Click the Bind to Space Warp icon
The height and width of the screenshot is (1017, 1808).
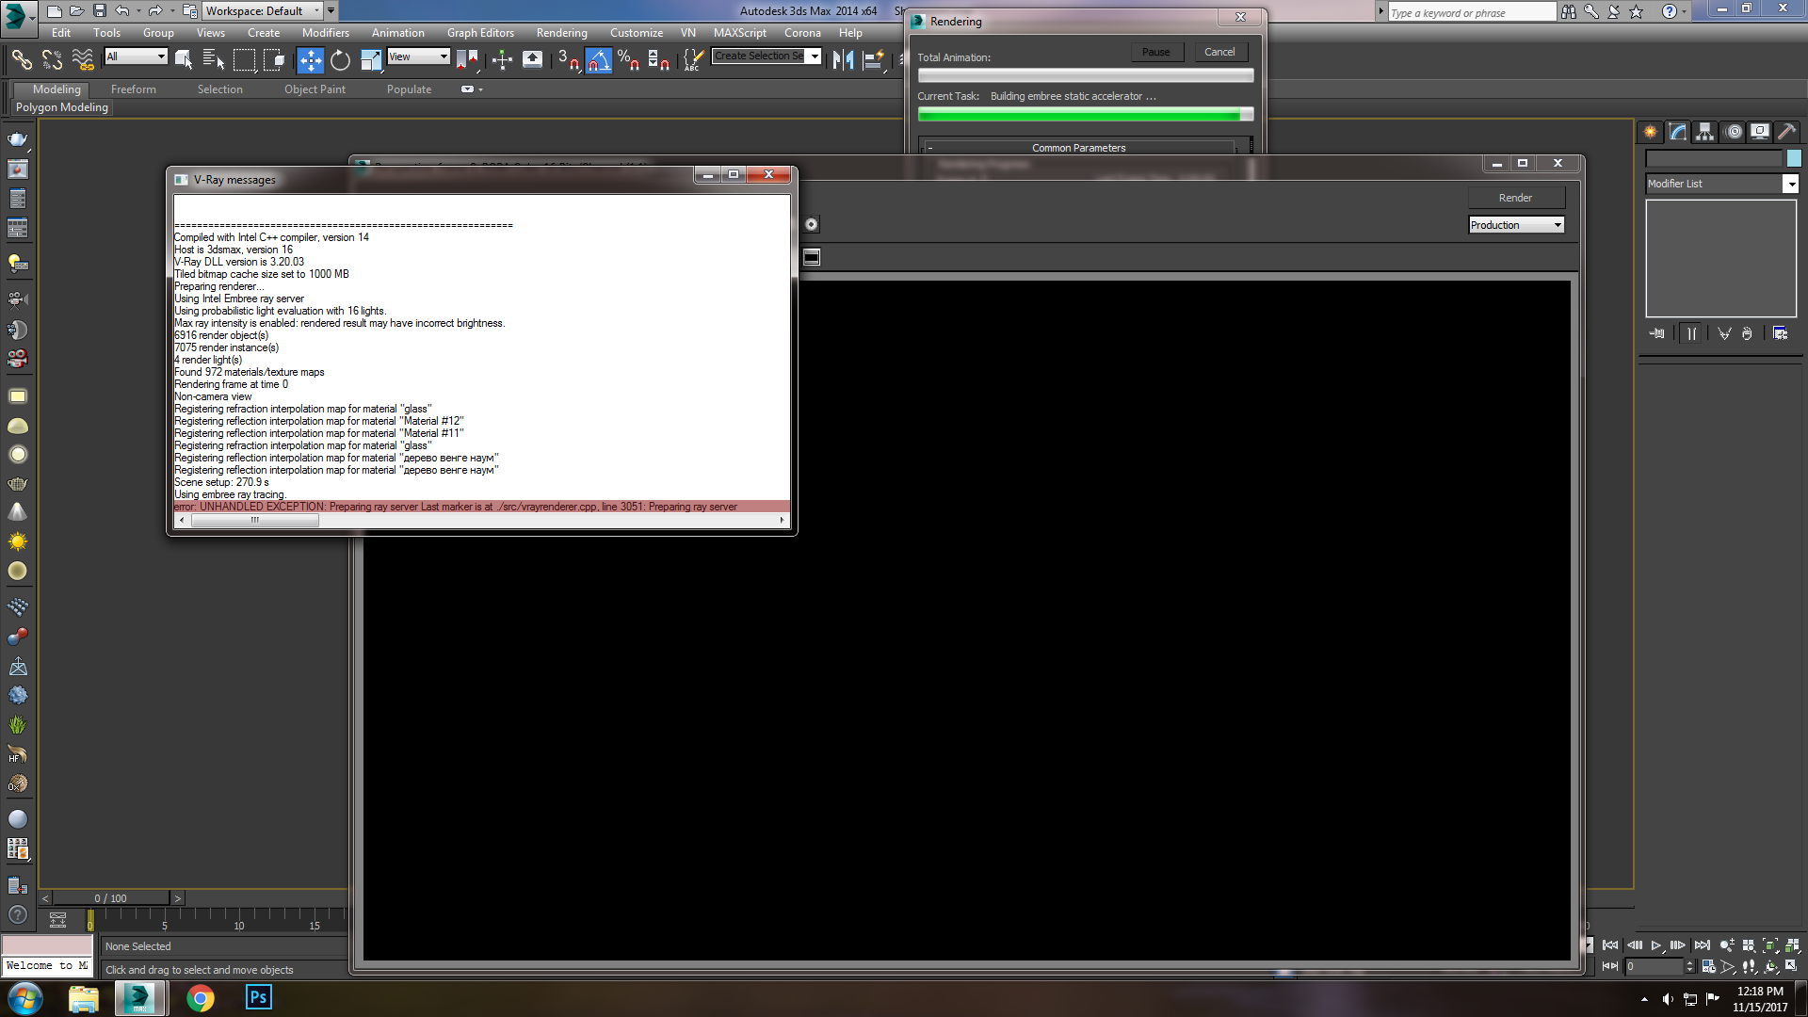[x=83, y=60]
